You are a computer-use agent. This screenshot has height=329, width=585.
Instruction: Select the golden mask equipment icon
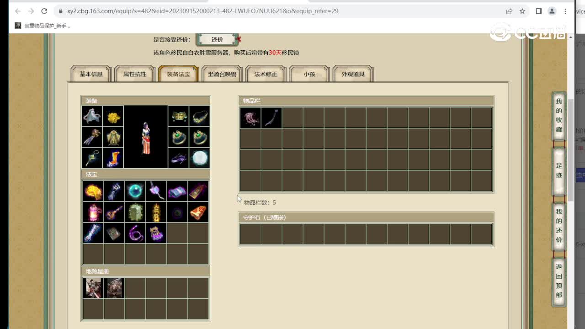coord(178,116)
